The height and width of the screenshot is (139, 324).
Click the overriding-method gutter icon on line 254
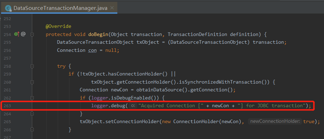click(17, 34)
